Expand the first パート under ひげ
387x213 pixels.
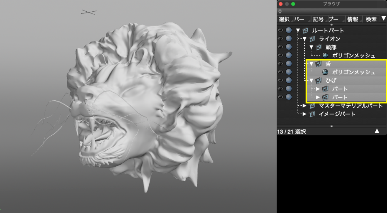click(x=318, y=89)
